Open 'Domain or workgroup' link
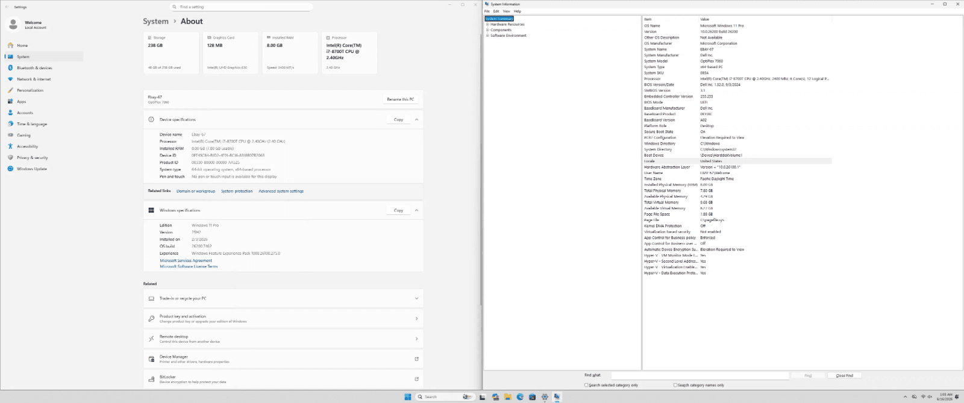This screenshot has height=403, width=964. click(196, 191)
